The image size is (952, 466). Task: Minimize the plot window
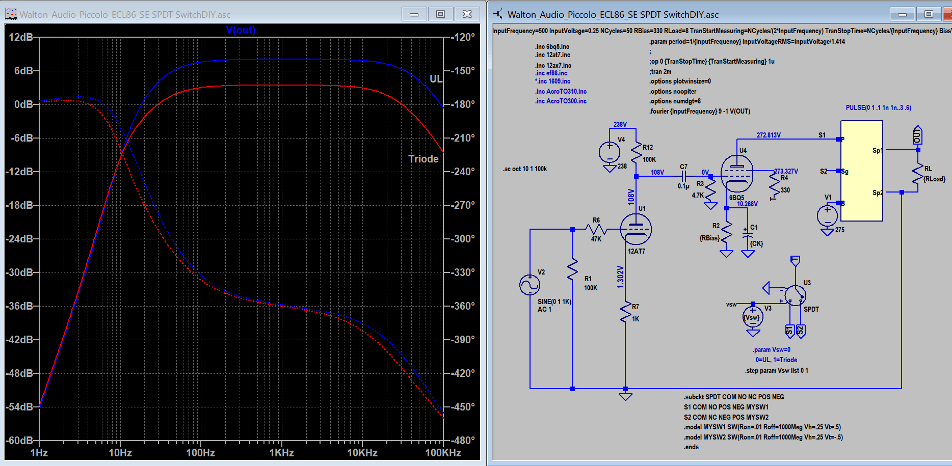[x=414, y=14]
